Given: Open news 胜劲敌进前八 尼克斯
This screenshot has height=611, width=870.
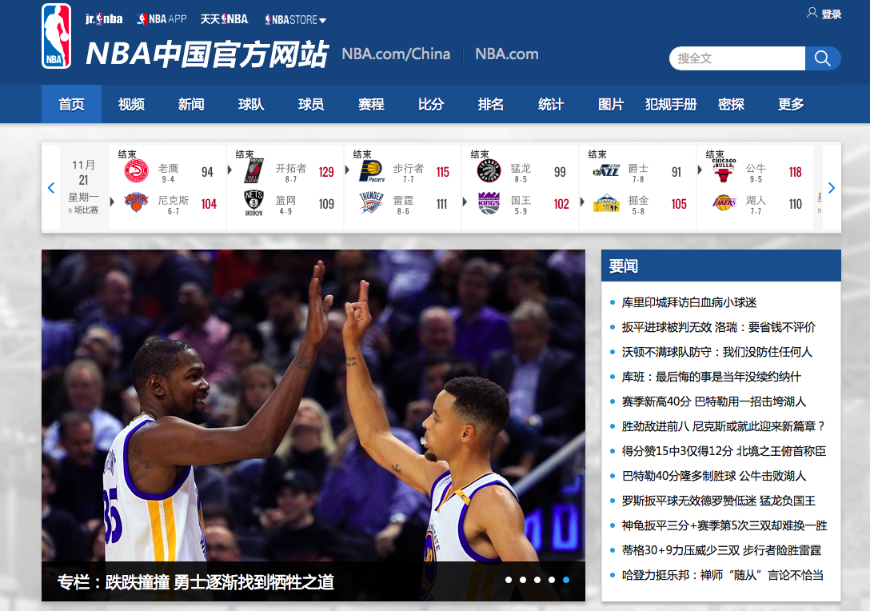Looking at the screenshot, I should click(x=724, y=426).
